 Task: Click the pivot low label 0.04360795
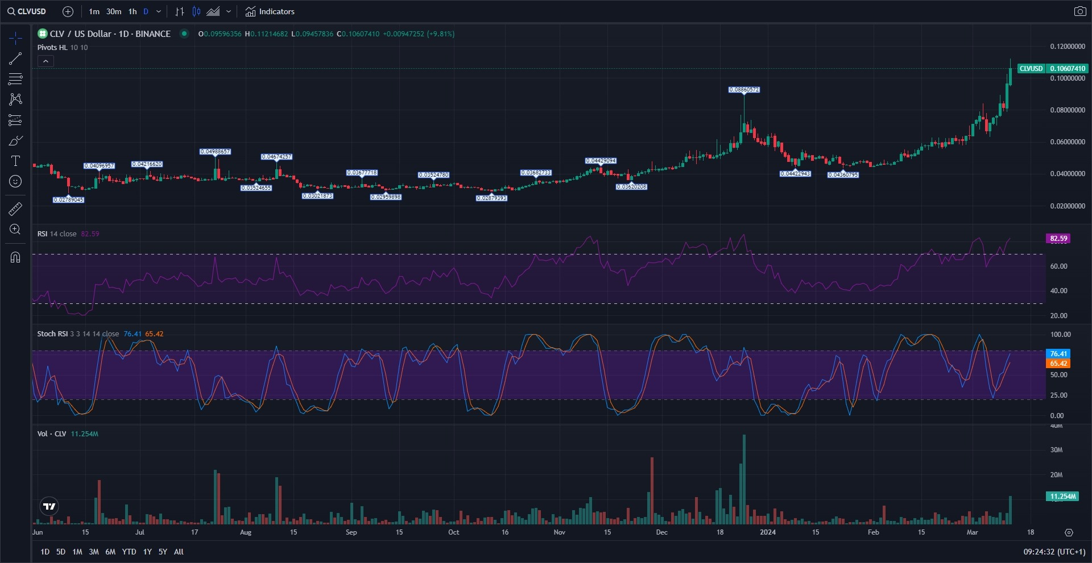click(843, 175)
